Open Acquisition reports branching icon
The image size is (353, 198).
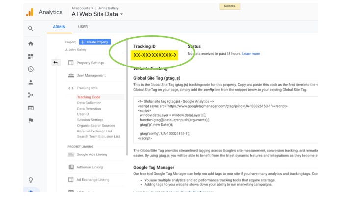[31, 95]
